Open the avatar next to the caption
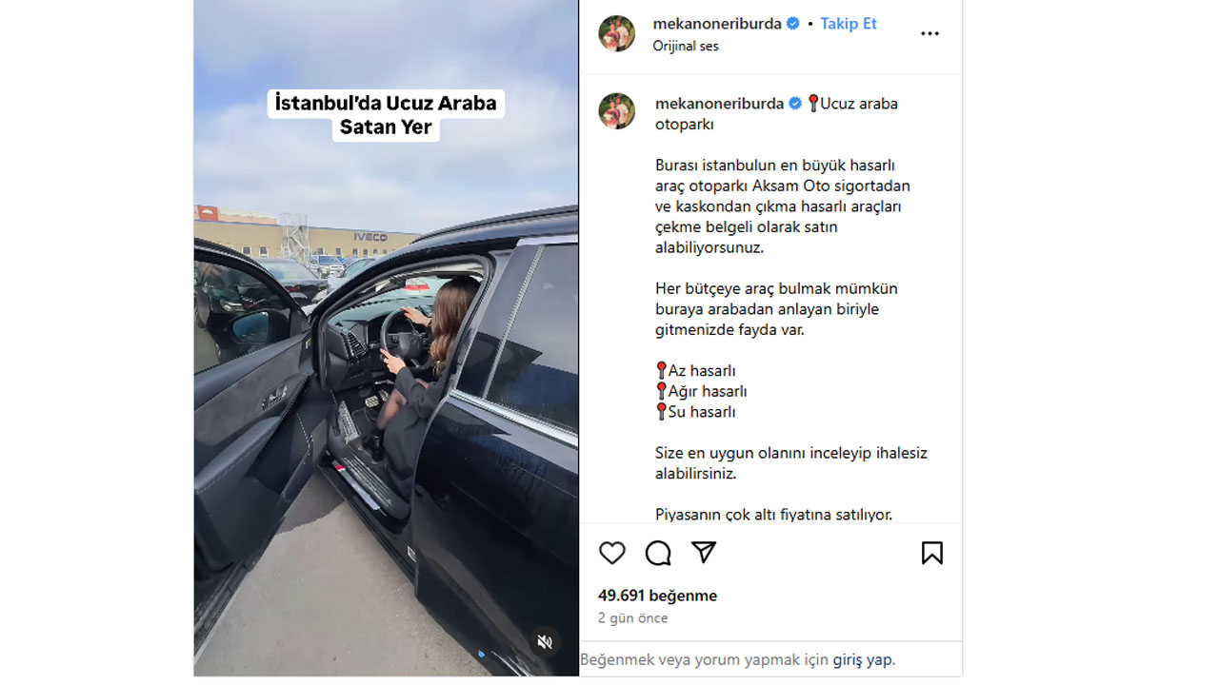Screen dimensions: 1219x685 point(616,110)
